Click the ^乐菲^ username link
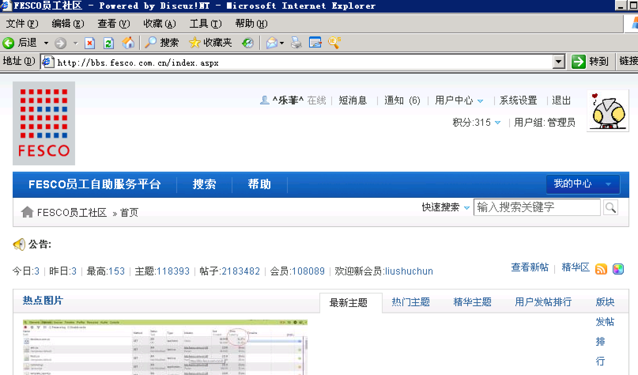638x375 pixels. pyautogui.click(x=288, y=100)
